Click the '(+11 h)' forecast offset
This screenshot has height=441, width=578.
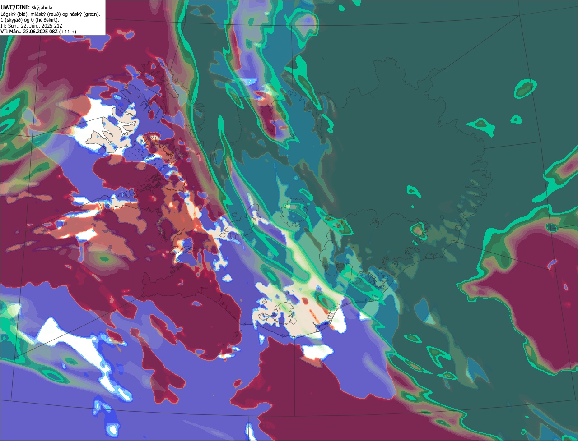click(x=67, y=32)
